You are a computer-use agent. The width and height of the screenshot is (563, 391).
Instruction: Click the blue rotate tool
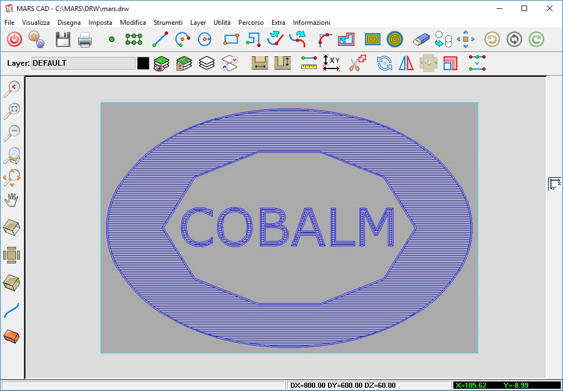[384, 64]
